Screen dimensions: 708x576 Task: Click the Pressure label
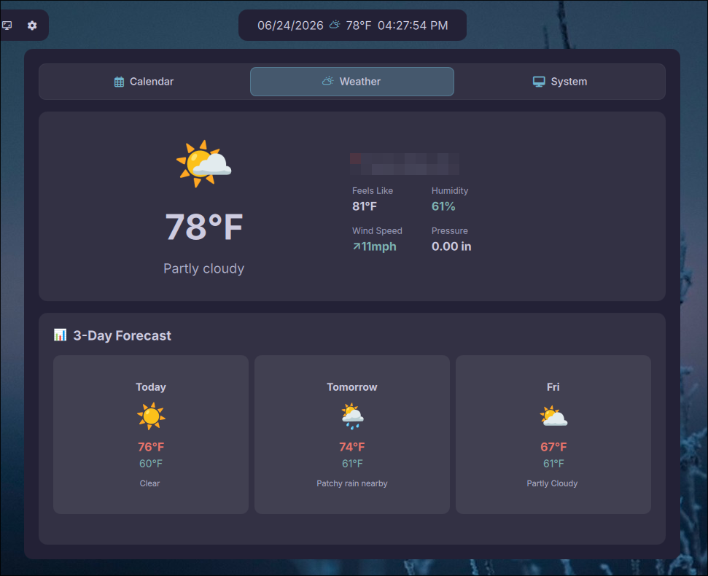[x=450, y=230]
